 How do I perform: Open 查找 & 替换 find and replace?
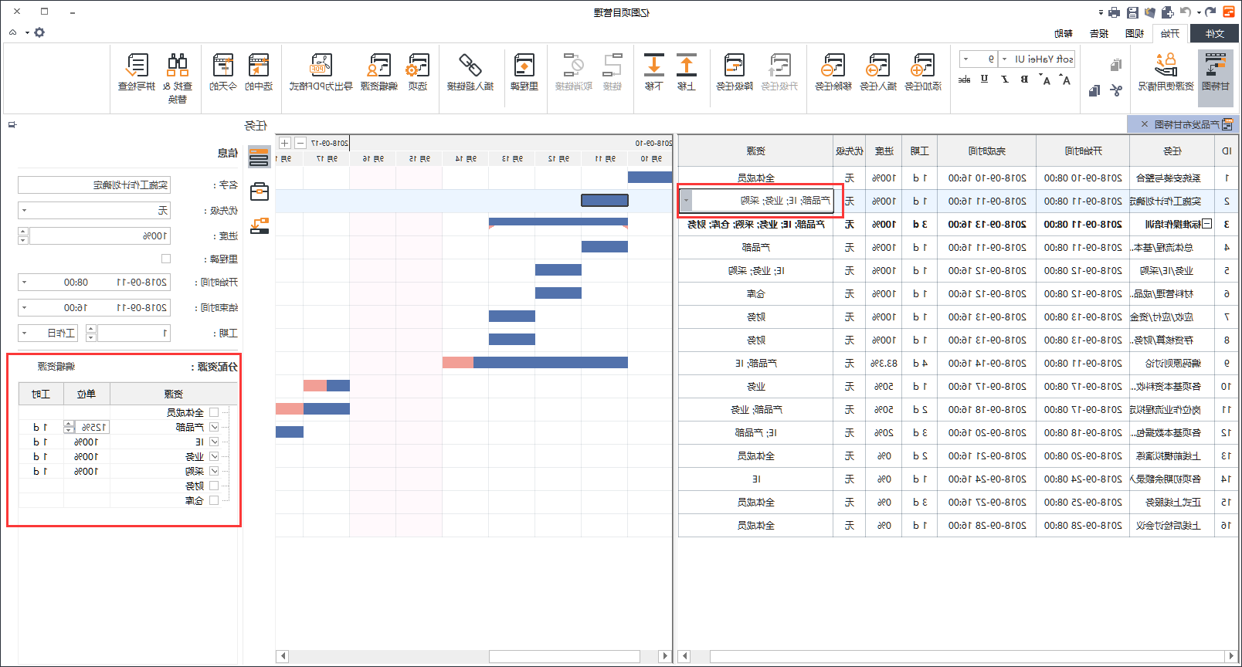tap(178, 77)
